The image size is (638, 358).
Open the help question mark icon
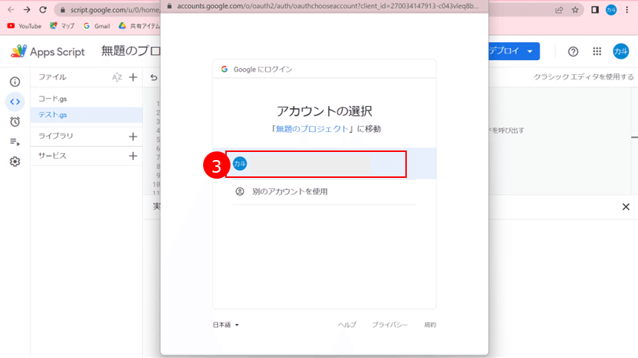point(573,52)
